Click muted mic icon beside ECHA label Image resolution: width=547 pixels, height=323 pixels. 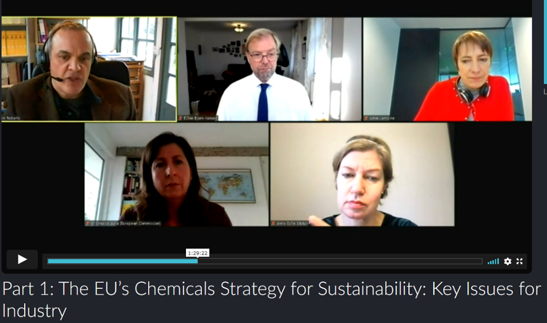point(181,118)
